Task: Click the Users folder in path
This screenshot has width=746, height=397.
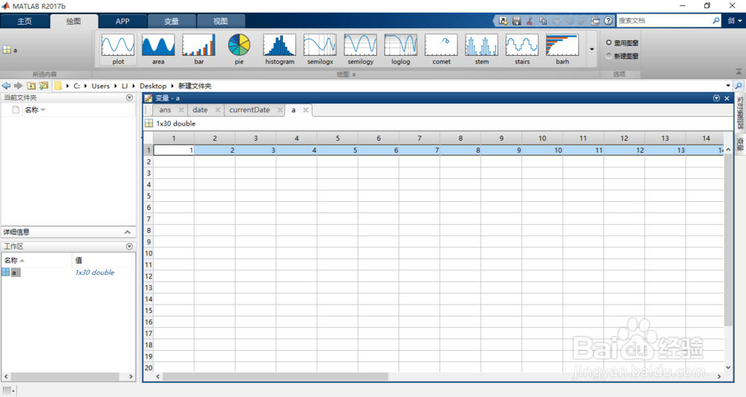Action: click(x=101, y=86)
